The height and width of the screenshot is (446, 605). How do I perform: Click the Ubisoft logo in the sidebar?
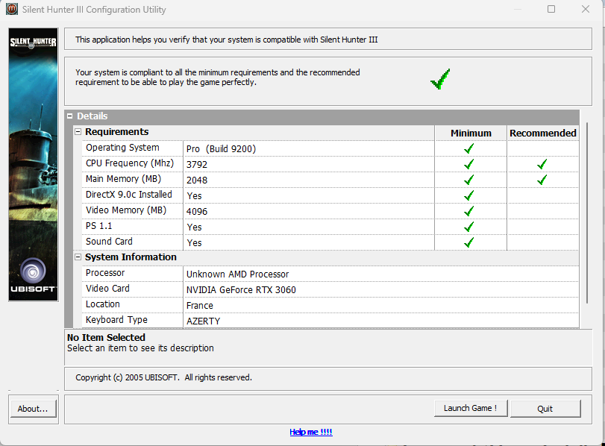pos(32,274)
